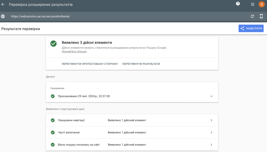Select Переглянути результати

[x=141, y=64]
